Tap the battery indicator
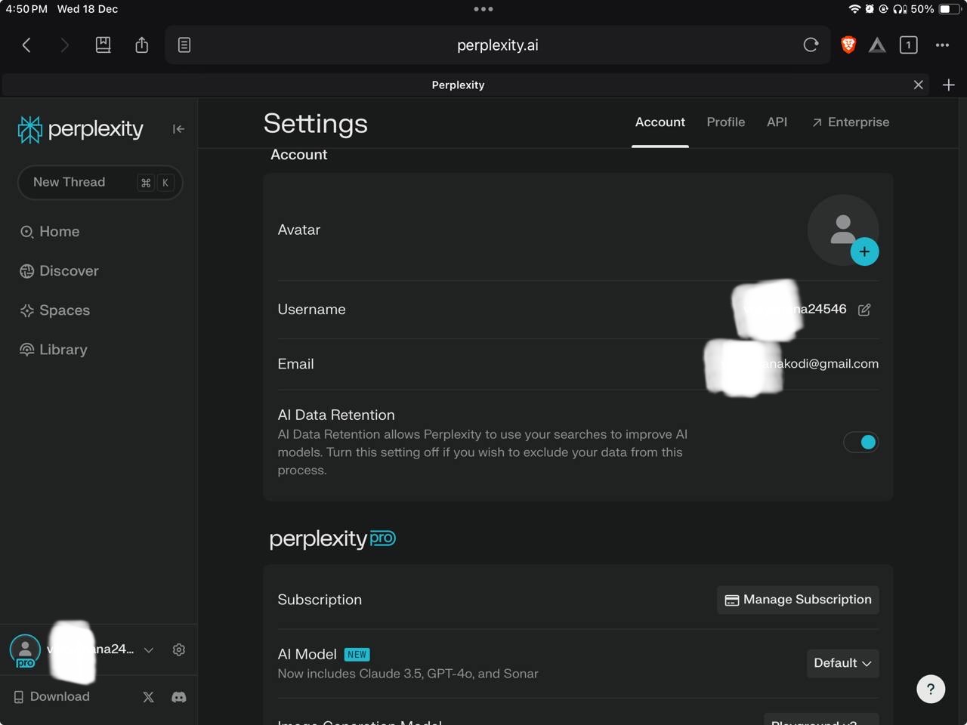967x725 pixels. [949, 9]
